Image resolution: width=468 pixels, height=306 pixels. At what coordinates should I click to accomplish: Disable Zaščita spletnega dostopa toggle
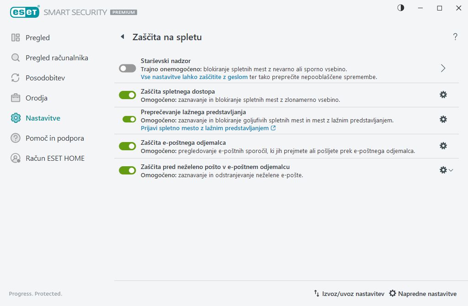[127, 95]
